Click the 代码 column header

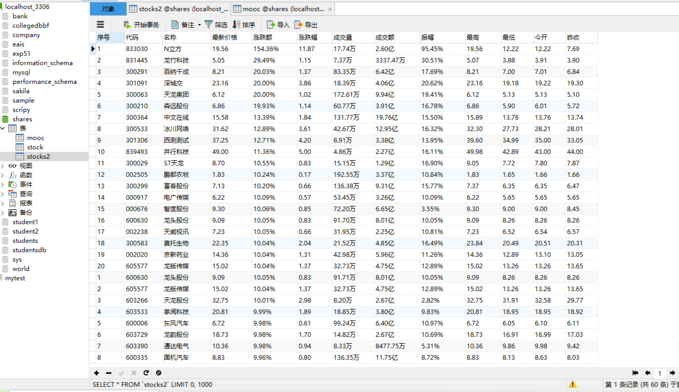pyautogui.click(x=143, y=37)
